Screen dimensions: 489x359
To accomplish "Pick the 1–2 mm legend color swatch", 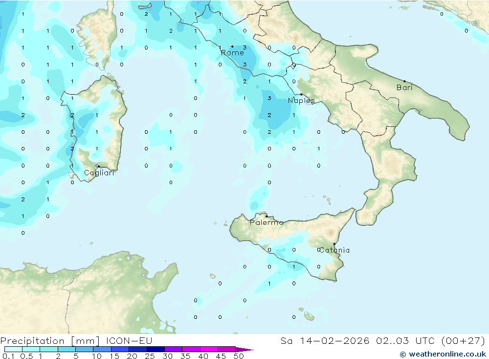I will [49, 349].
